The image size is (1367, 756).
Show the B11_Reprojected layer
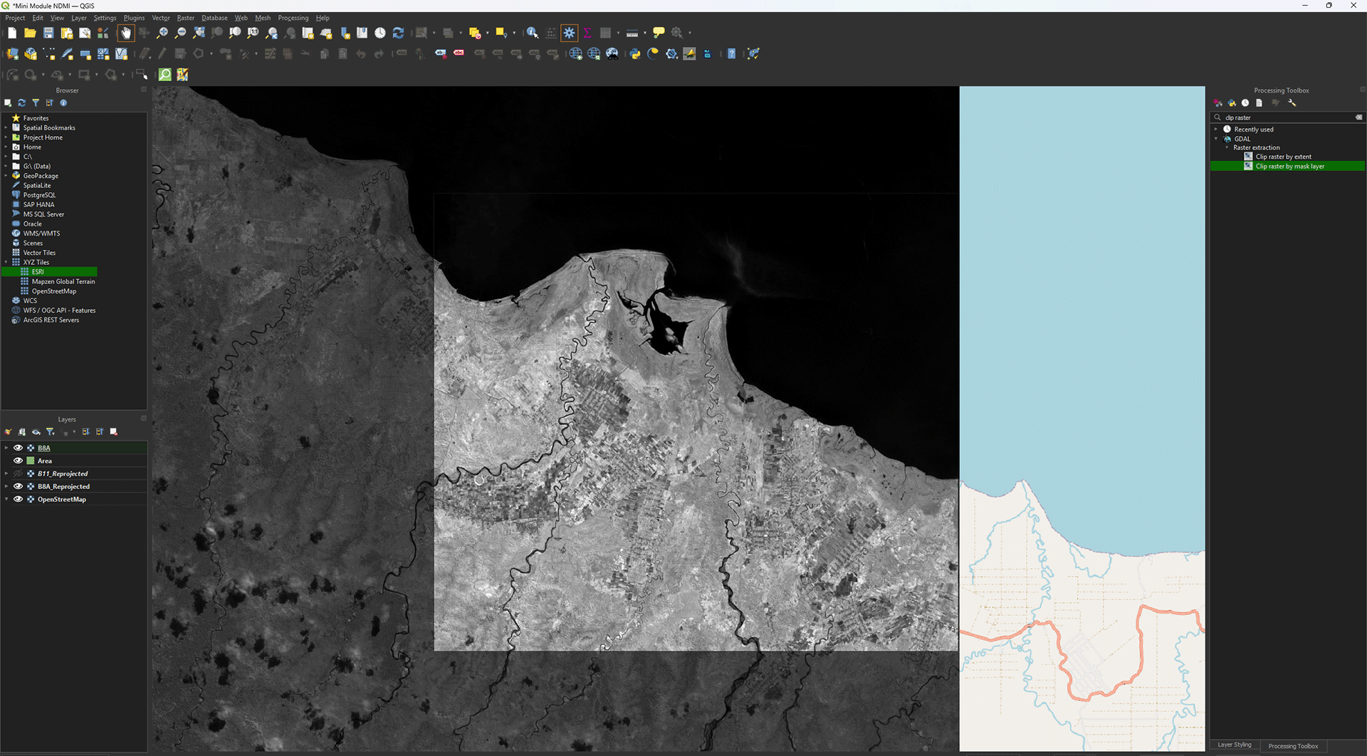pos(19,473)
